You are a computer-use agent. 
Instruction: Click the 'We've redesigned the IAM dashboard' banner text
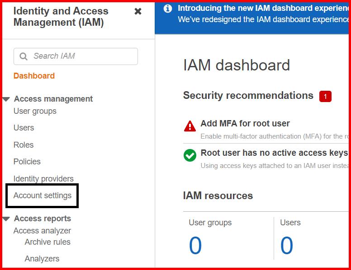pyautogui.click(x=263, y=19)
